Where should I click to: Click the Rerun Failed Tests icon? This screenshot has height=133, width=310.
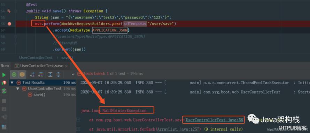point(4,83)
